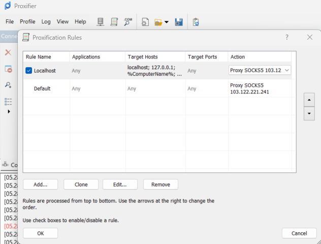Screen dimensions: 321x244
Task: Expand the black arrow in left sidebar
Action: pyautogui.click(x=9, y=111)
